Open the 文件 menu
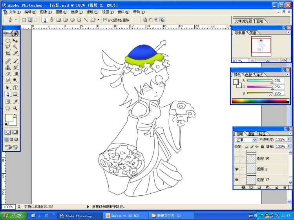 pos(15,12)
